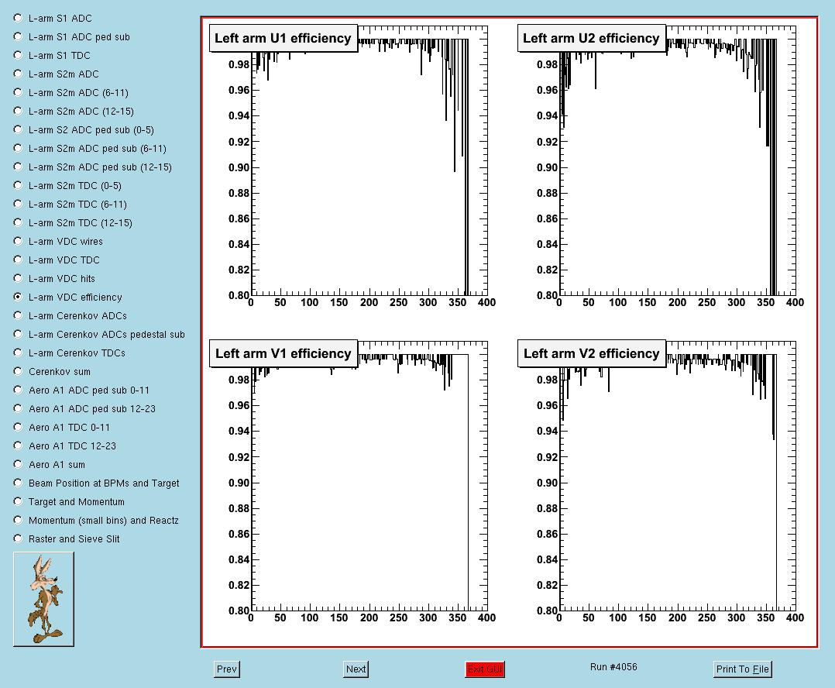Choose L-arm S2m ADC (6-11)
The image size is (835, 688).
pyautogui.click(x=18, y=93)
